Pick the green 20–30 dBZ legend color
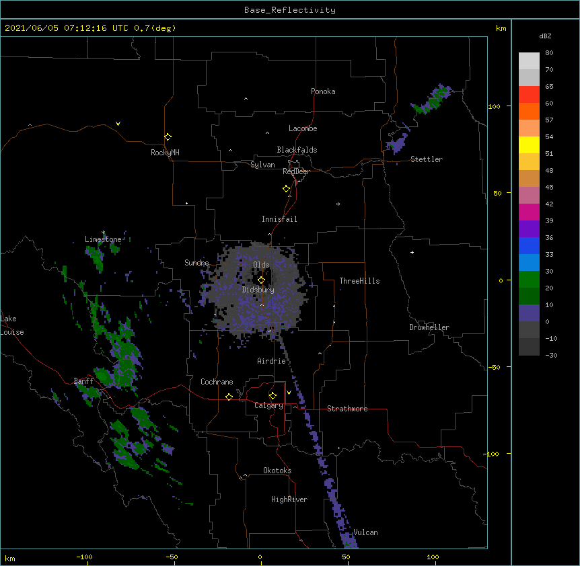This screenshot has width=580, height=566. pos(529,280)
